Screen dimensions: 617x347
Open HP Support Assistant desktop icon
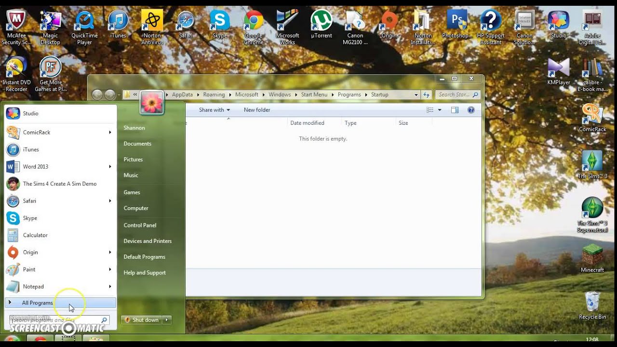tap(491, 28)
